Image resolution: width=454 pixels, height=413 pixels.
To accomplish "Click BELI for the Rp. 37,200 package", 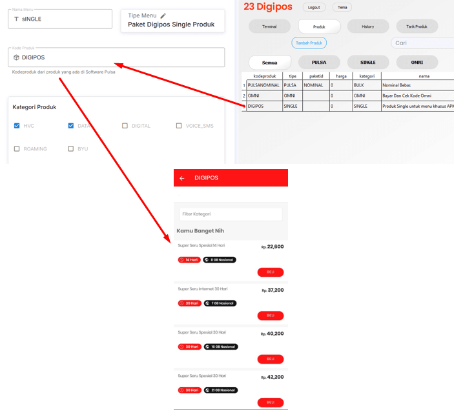I will pyautogui.click(x=270, y=316).
